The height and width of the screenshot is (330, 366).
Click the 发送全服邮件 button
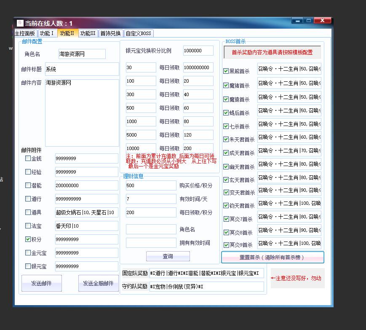coord(98,283)
